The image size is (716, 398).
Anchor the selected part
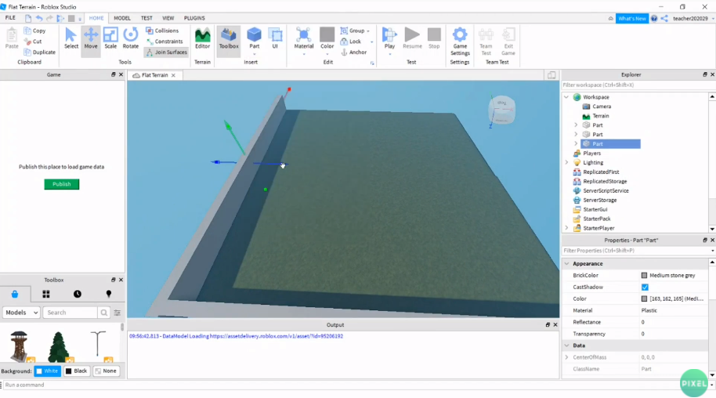click(354, 52)
